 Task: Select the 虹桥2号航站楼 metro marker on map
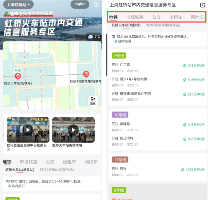pos(86,74)
